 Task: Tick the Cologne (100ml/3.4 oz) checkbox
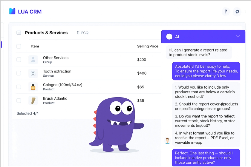pos(19,87)
